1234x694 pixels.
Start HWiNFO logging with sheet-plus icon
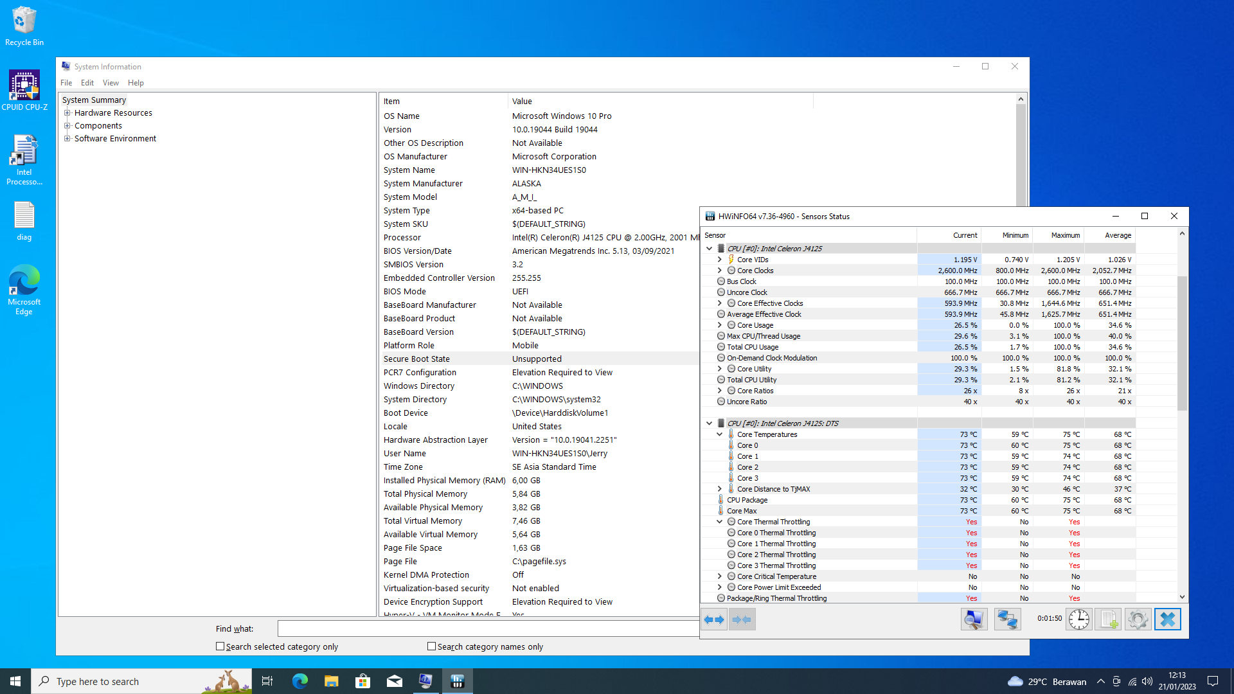click(1108, 619)
